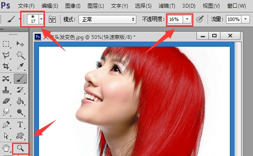Select the Magic Wand tool
Viewport: 253px width, 156px height.
coord(20,55)
